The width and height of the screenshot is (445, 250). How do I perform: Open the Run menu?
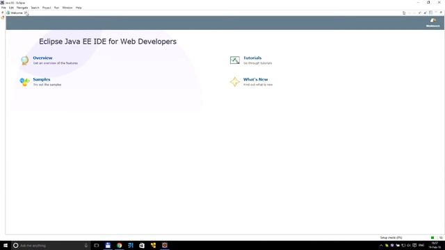pyautogui.click(x=56, y=8)
